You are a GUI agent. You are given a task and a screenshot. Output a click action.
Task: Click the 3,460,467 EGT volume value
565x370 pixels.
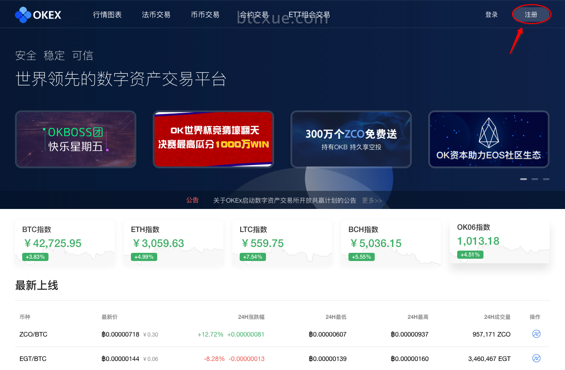click(489, 359)
